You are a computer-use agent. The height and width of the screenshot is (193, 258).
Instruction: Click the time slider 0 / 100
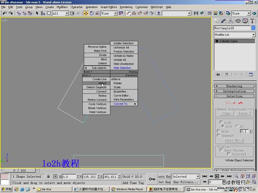tap(20, 170)
